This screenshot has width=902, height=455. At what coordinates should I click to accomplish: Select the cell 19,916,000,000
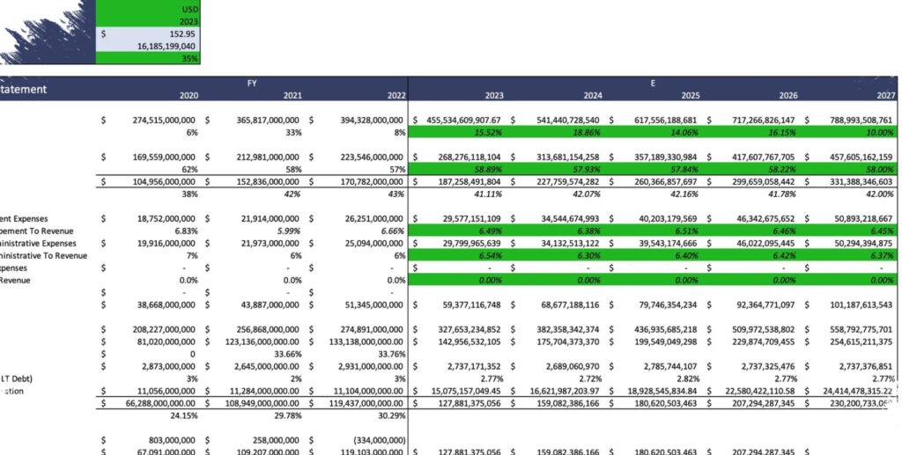[x=166, y=244]
